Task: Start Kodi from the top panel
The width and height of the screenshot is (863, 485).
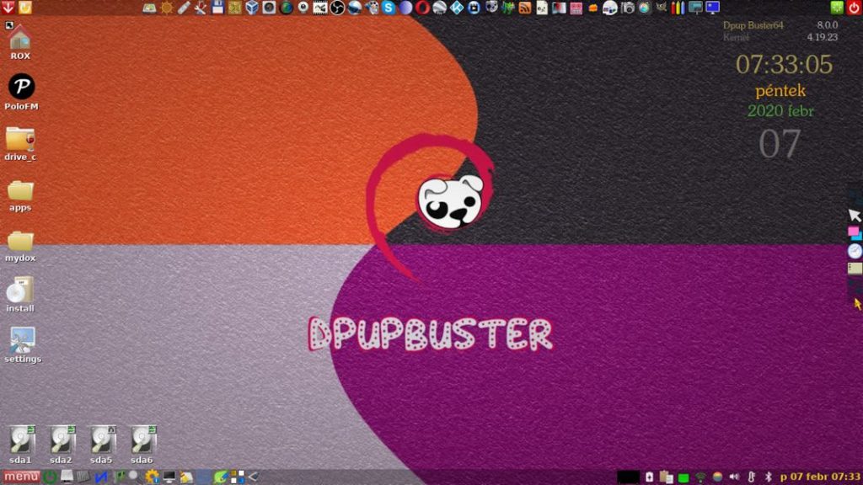Action: pyautogui.click(x=457, y=8)
